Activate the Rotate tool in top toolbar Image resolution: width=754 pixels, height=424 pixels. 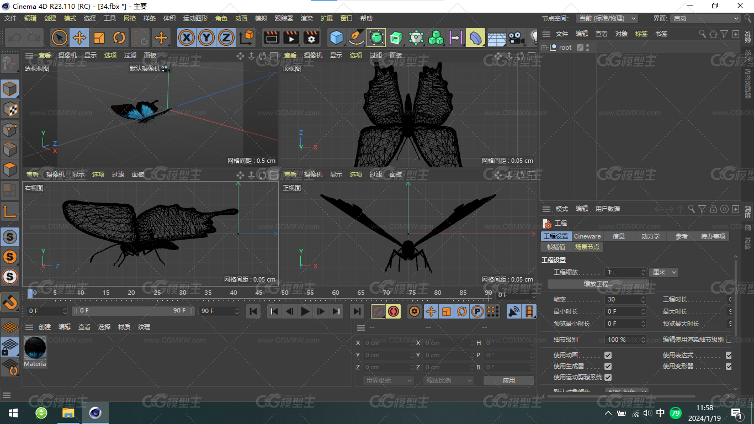pos(119,38)
